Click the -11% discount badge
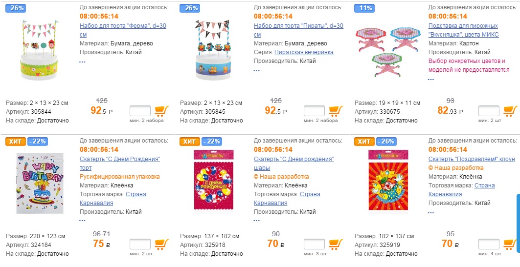 [365, 8]
